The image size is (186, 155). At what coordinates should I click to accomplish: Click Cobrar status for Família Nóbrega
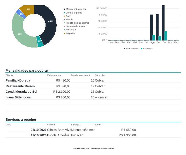click(100, 80)
